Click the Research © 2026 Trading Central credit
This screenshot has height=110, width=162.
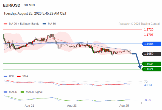(139, 24)
